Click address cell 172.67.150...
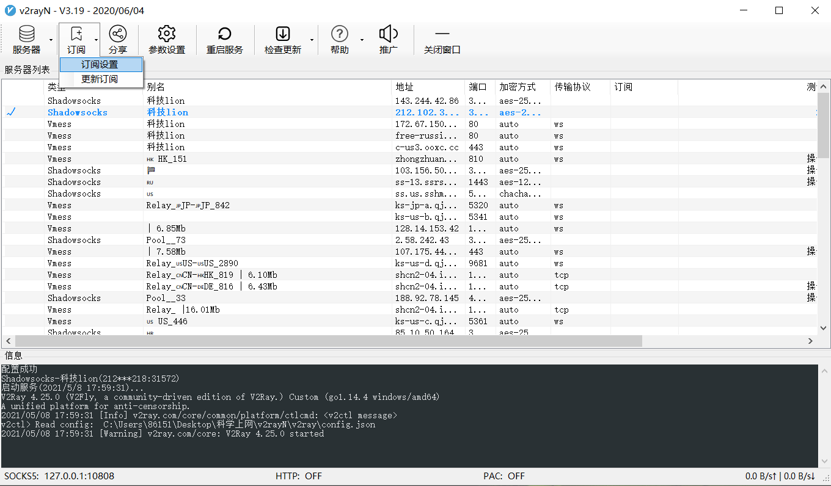The width and height of the screenshot is (831, 486). 426,124
